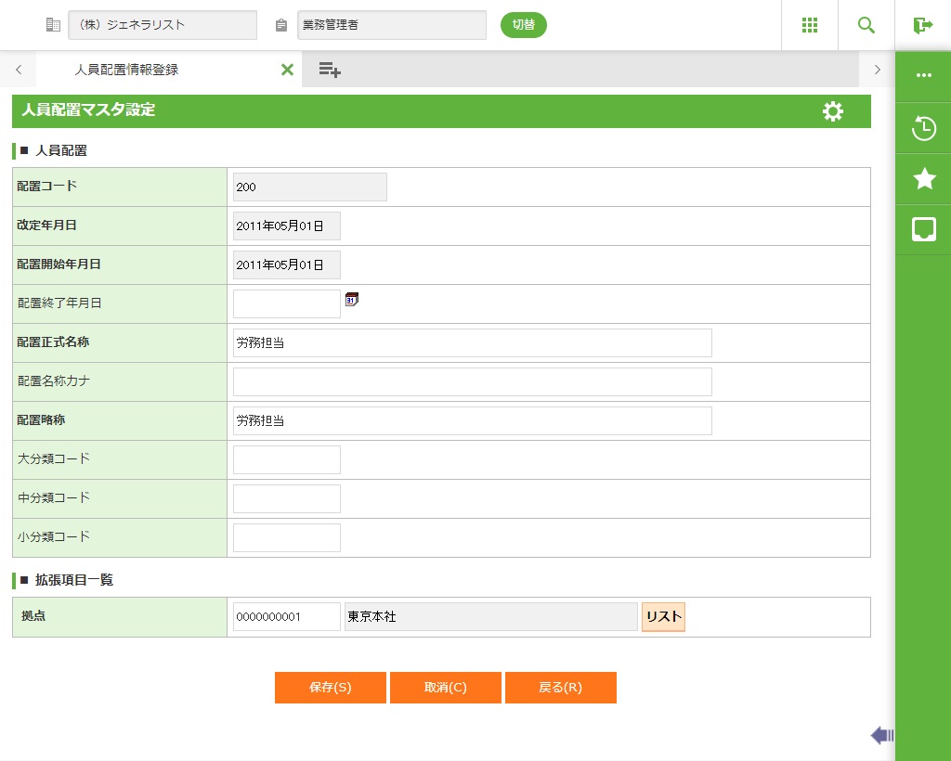Select the 人員配置情報登録 tab
This screenshot has width=951, height=761.
tap(126, 70)
